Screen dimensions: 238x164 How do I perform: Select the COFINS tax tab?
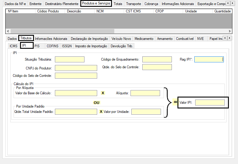53,46
